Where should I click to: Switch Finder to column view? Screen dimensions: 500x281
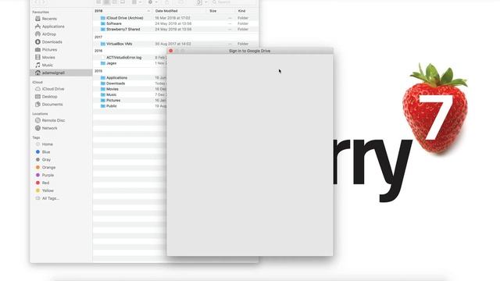click(x=115, y=2)
